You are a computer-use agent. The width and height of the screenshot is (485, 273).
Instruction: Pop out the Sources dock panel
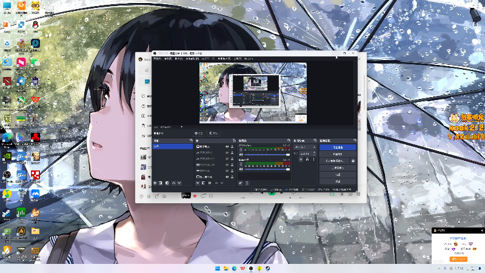click(x=234, y=141)
